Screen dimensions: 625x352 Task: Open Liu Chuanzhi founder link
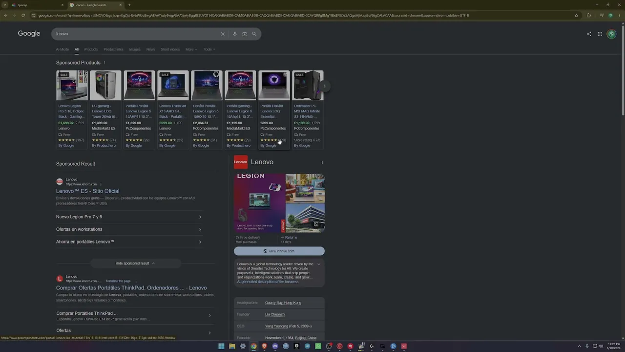(275, 314)
